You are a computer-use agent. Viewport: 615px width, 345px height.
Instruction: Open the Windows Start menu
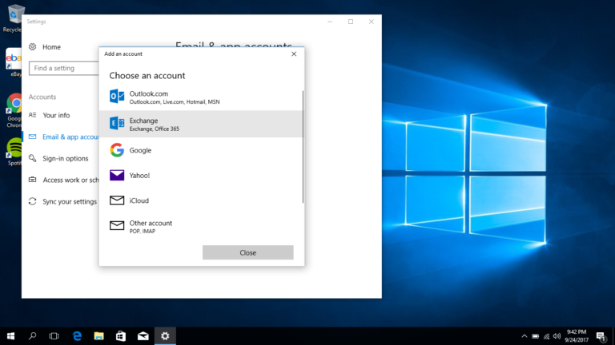tap(10, 336)
